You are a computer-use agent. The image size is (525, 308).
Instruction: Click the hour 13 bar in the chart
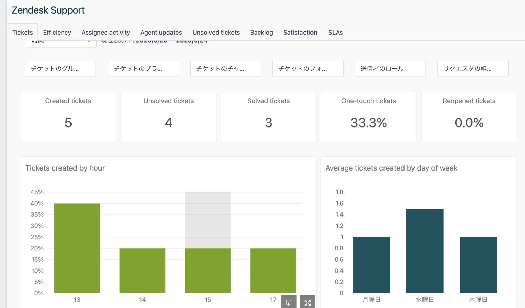77,248
